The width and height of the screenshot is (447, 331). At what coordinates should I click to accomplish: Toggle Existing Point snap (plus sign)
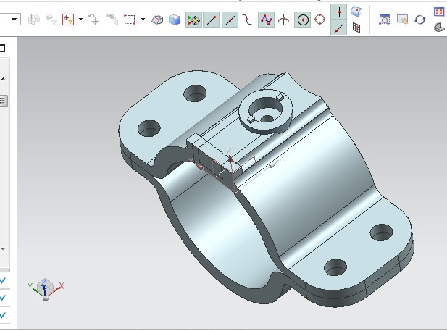coord(339,12)
